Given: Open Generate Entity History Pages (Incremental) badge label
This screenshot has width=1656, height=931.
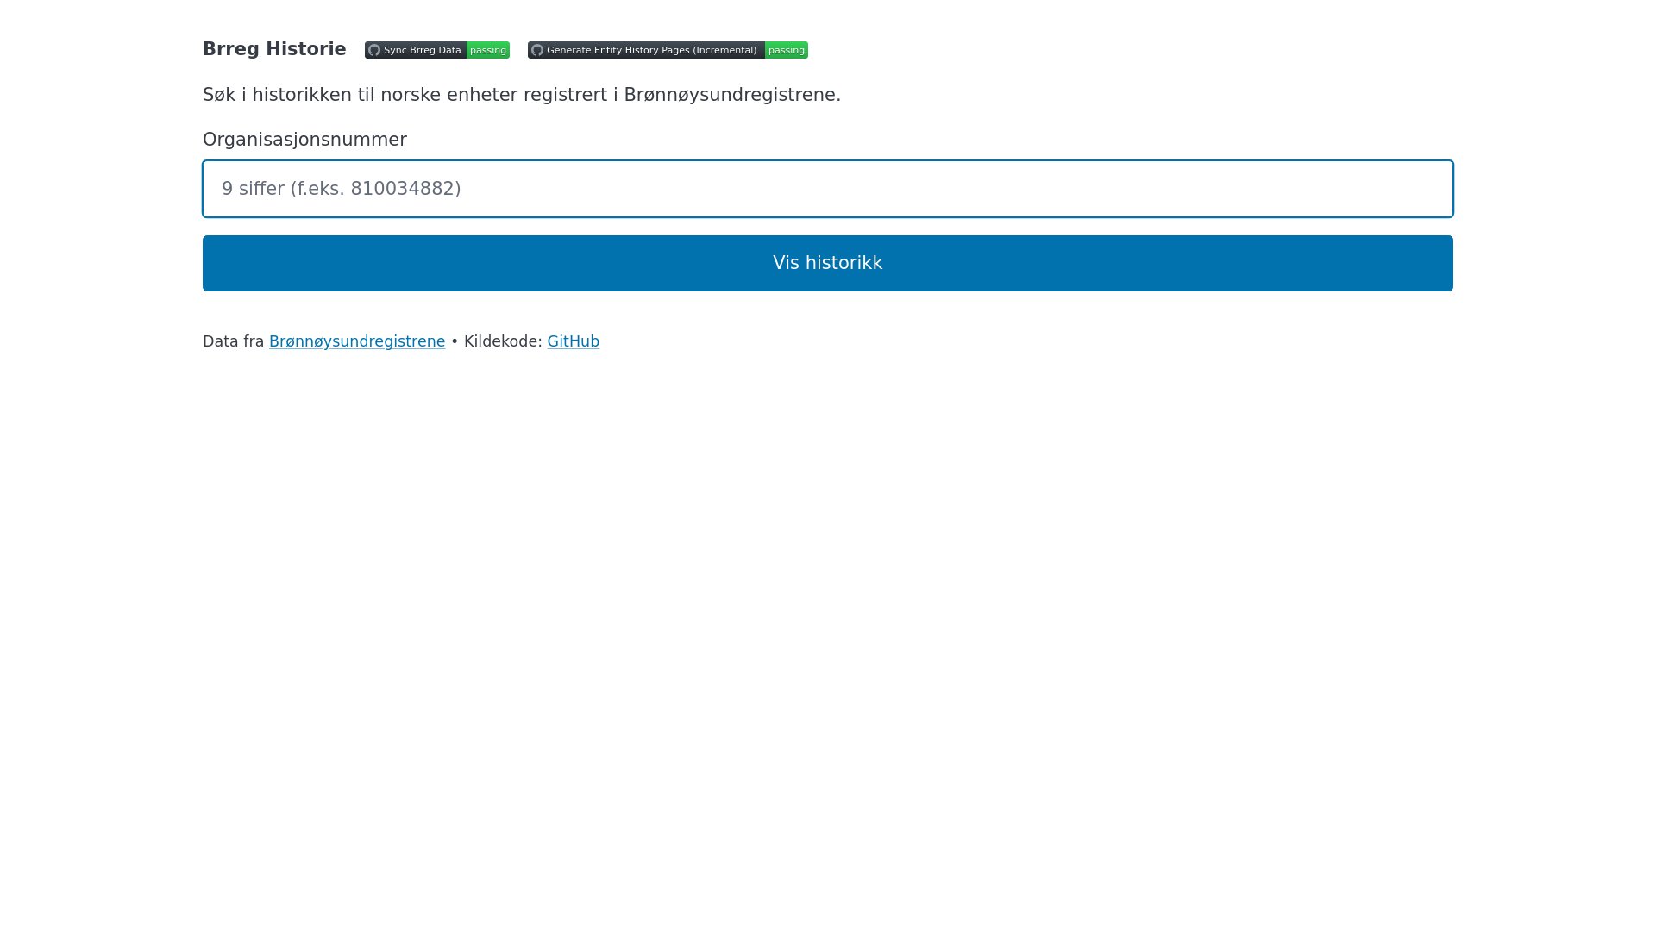Looking at the screenshot, I should (651, 50).
